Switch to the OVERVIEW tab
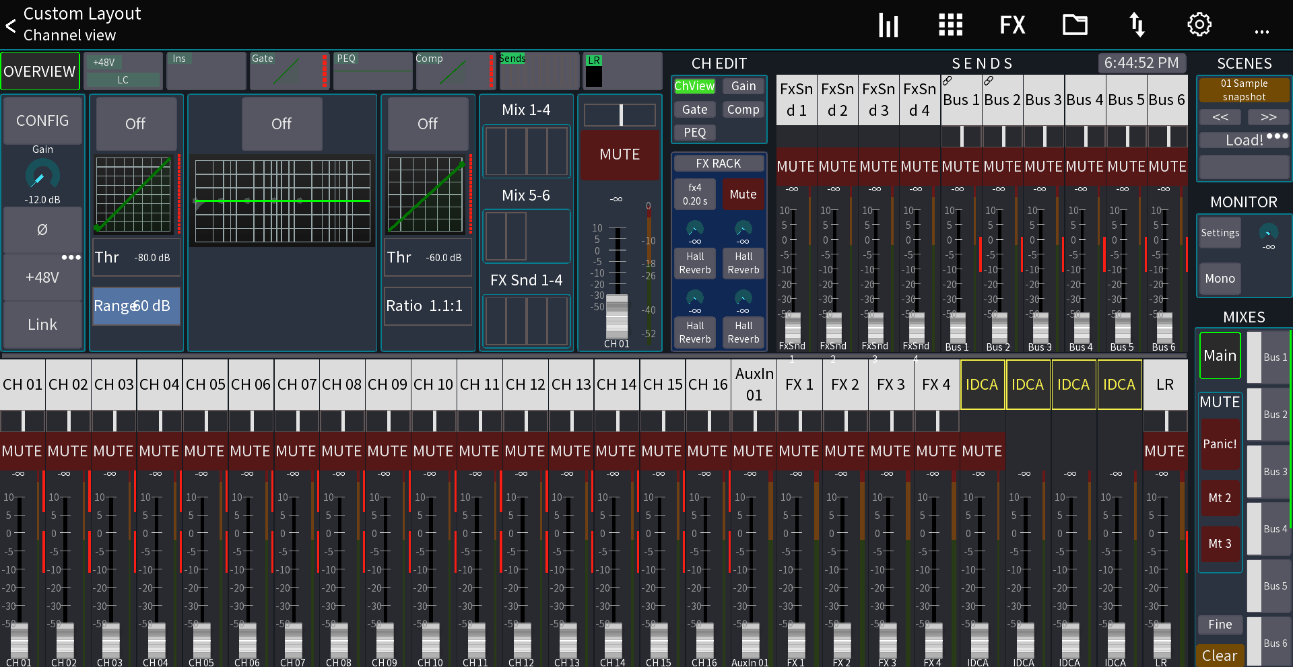Viewport: 1293px width, 667px height. [x=40, y=71]
